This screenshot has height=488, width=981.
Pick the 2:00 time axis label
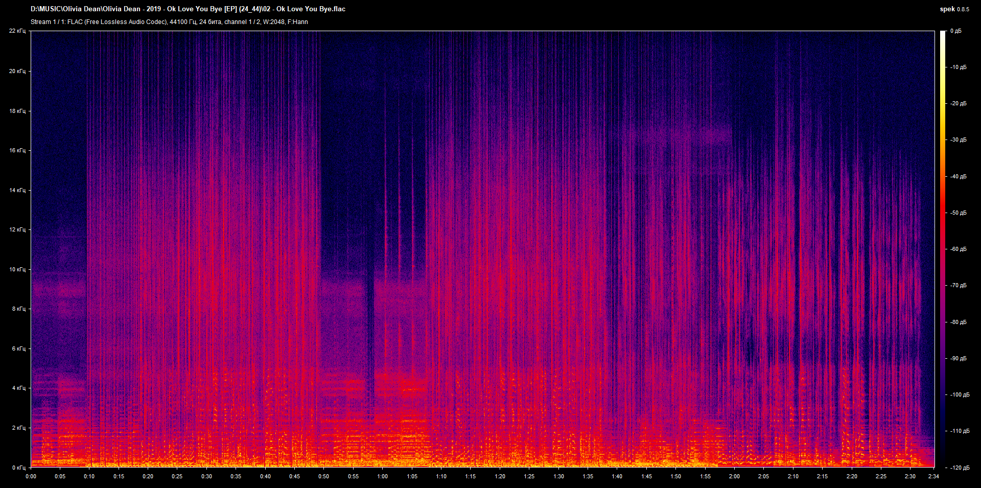[735, 476]
